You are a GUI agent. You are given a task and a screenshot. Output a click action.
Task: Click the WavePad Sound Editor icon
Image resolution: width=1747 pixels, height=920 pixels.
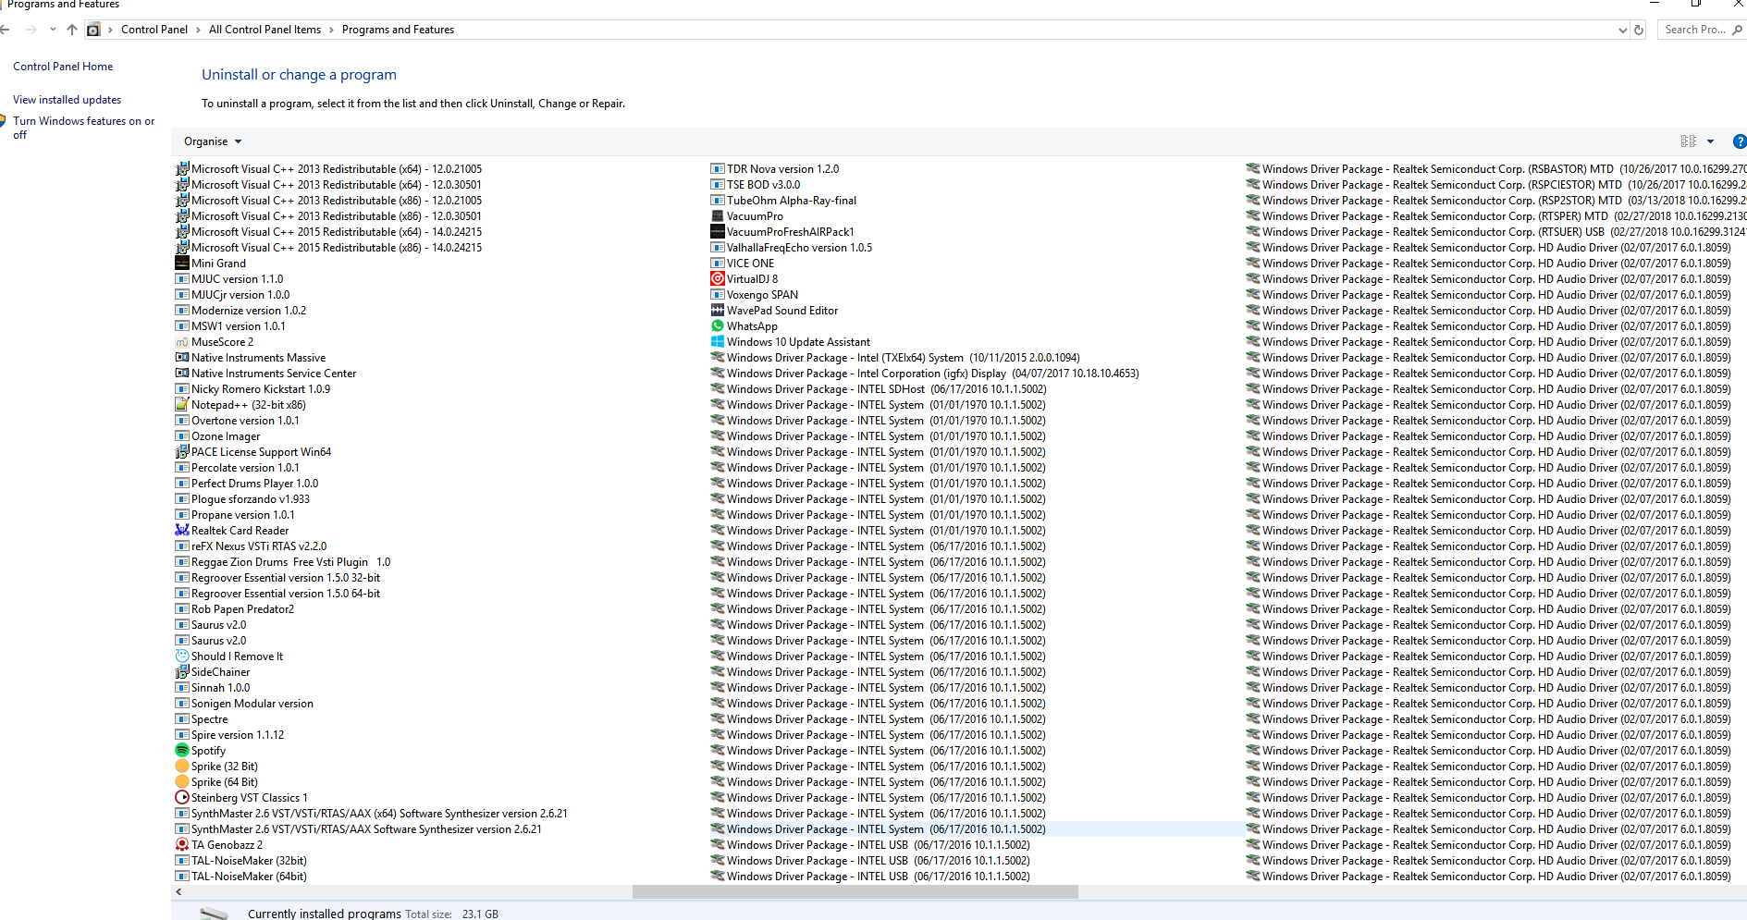(x=718, y=310)
